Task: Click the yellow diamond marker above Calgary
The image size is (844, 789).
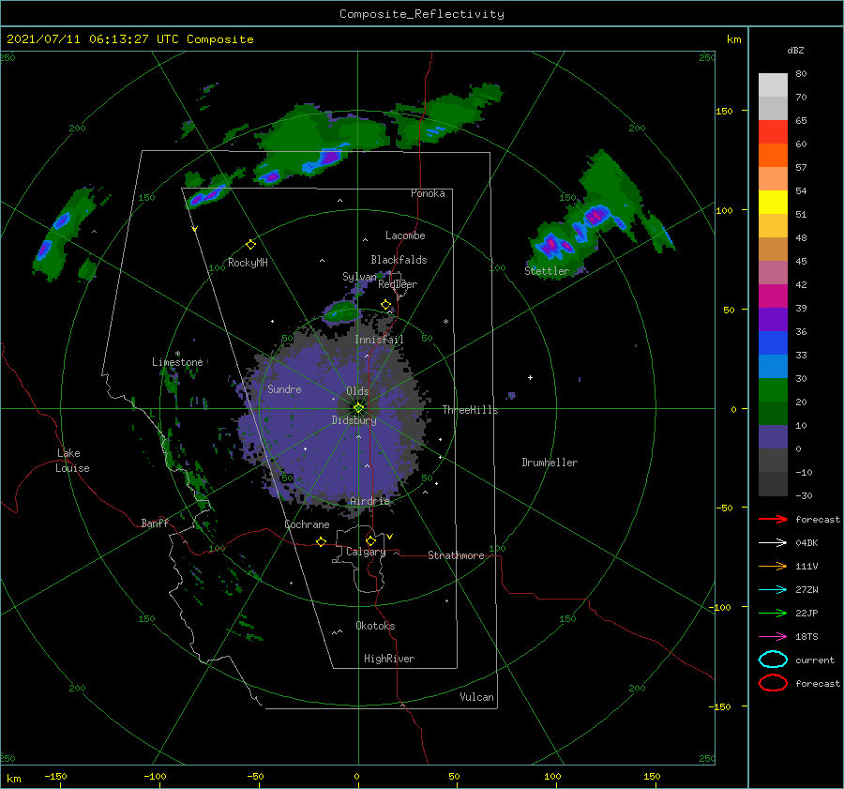Action: coord(370,540)
